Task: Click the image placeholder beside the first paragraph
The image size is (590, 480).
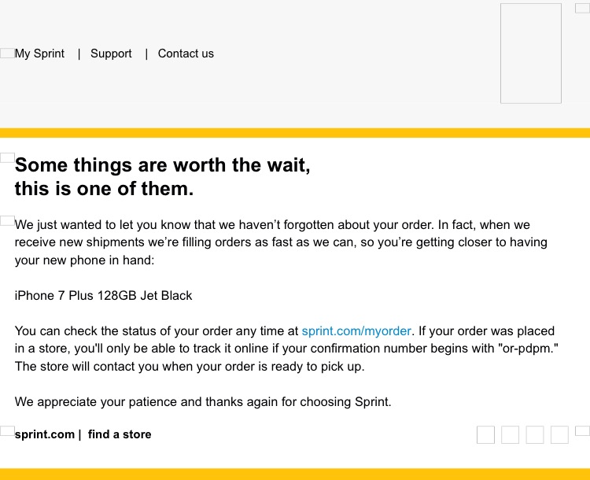Action: point(7,220)
